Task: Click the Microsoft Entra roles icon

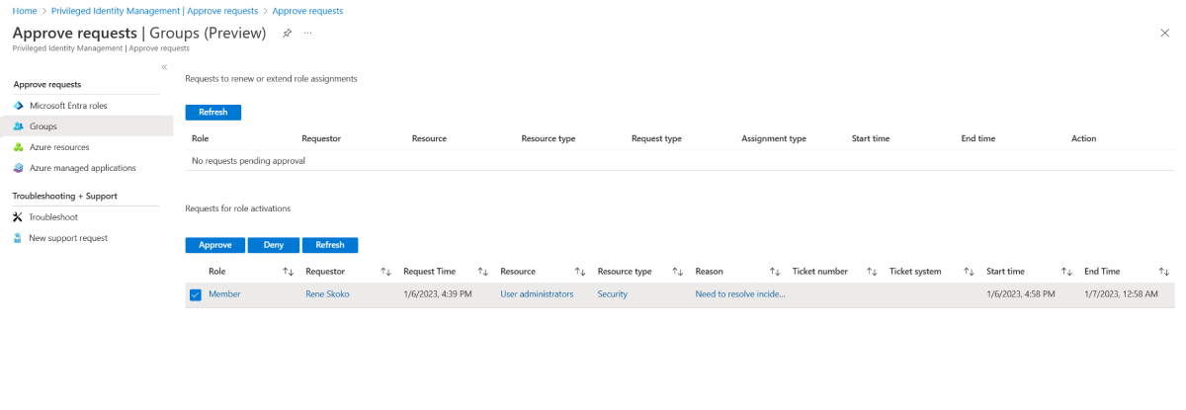Action: (x=18, y=106)
